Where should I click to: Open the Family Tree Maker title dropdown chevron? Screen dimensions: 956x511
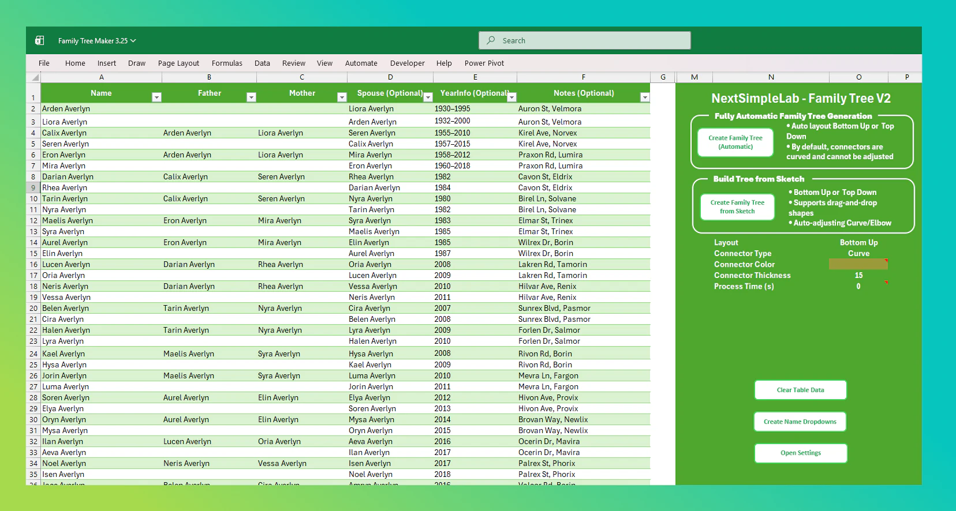point(133,41)
